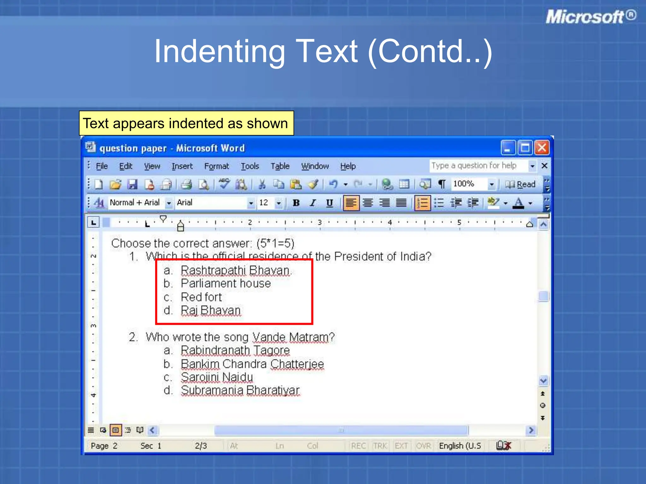Switch to Print Layout View button
The height and width of the screenshot is (484, 646).
tap(115, 430)
